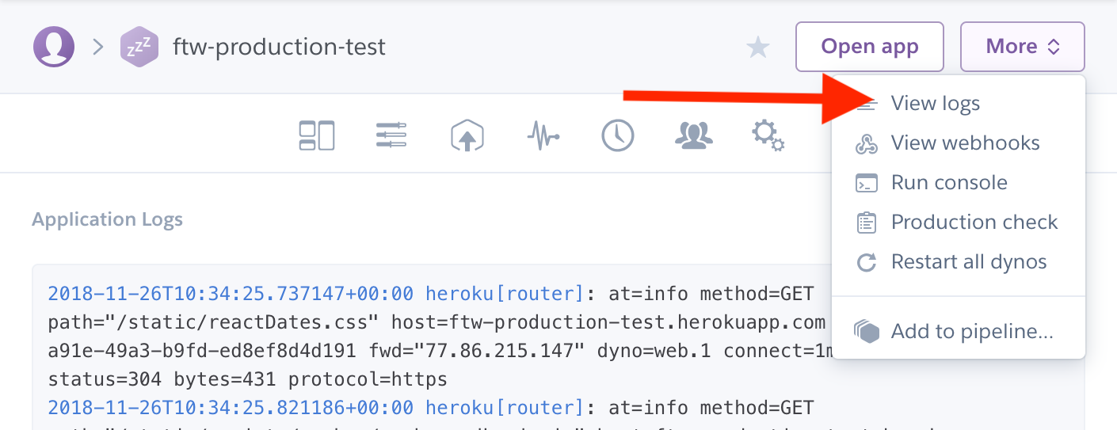Open the Resources tab icon
This screenshot has height=430, width=1117.
391,135
